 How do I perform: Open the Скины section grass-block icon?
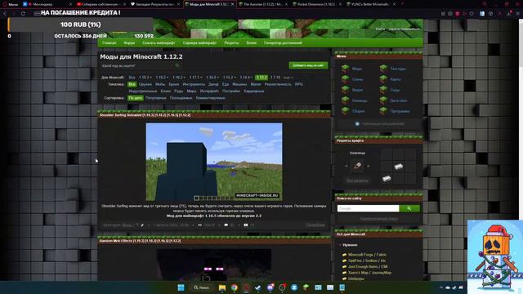[x=345, y=79]
